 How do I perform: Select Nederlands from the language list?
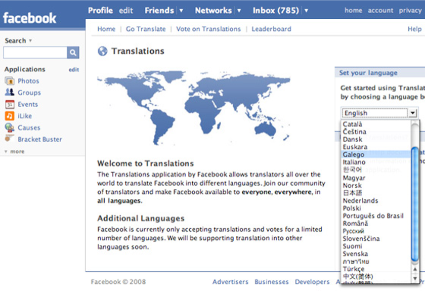[x=376, y=200]
